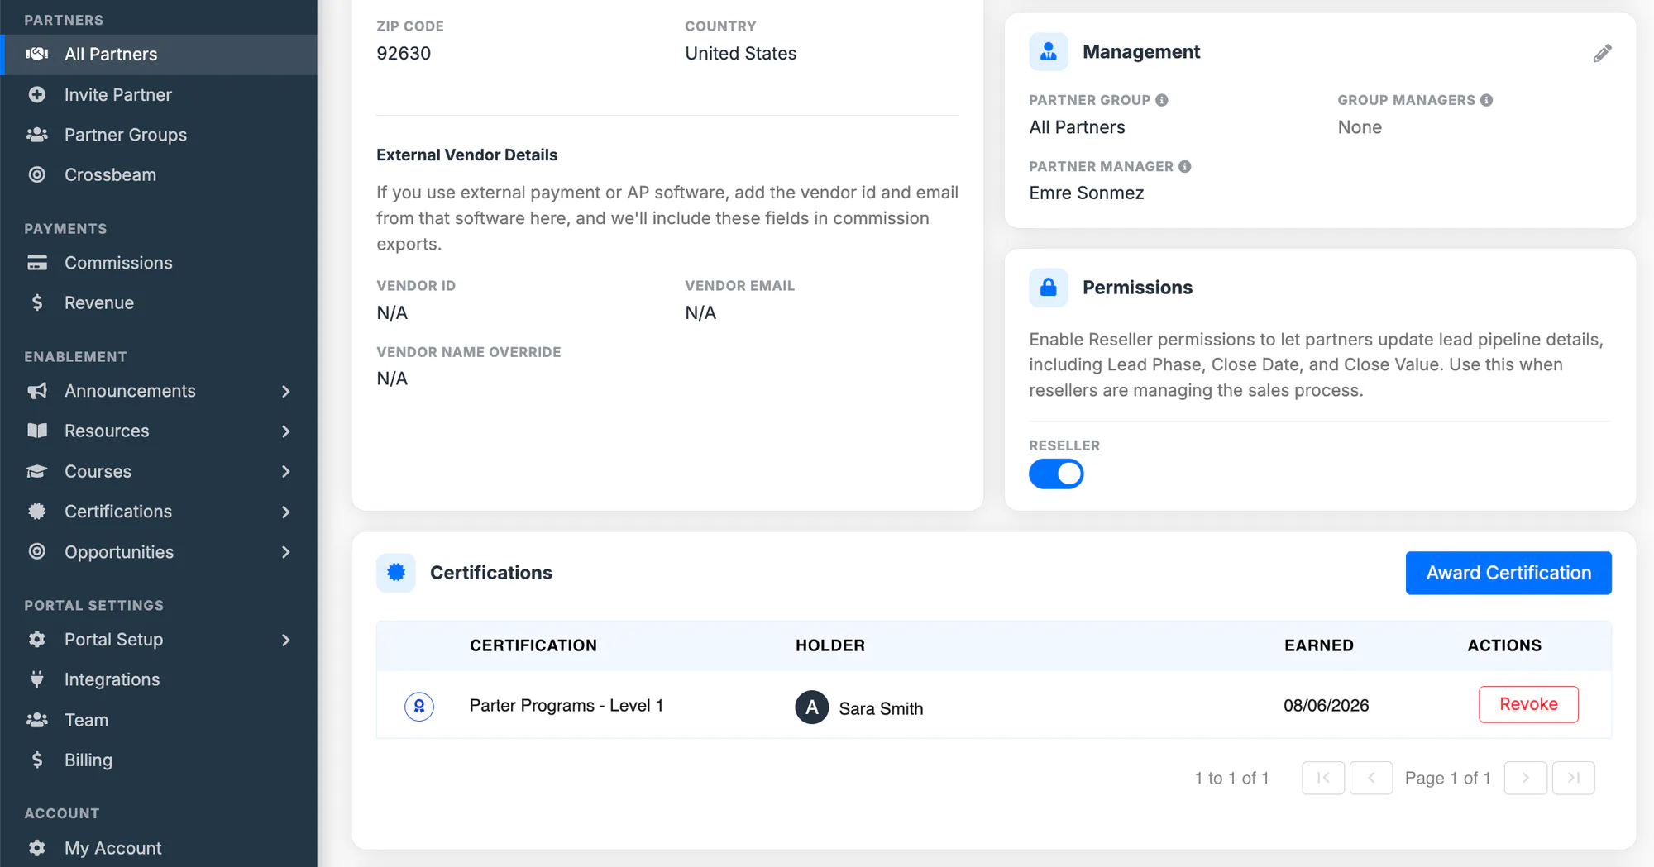Open Billing page
1654x867 pixels.
159,760
